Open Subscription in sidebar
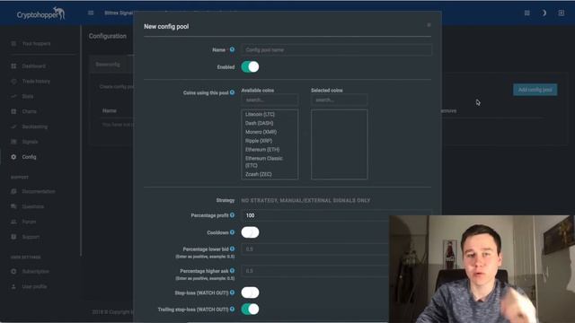Viewport: 575px width, 323px height. [35, 271]
